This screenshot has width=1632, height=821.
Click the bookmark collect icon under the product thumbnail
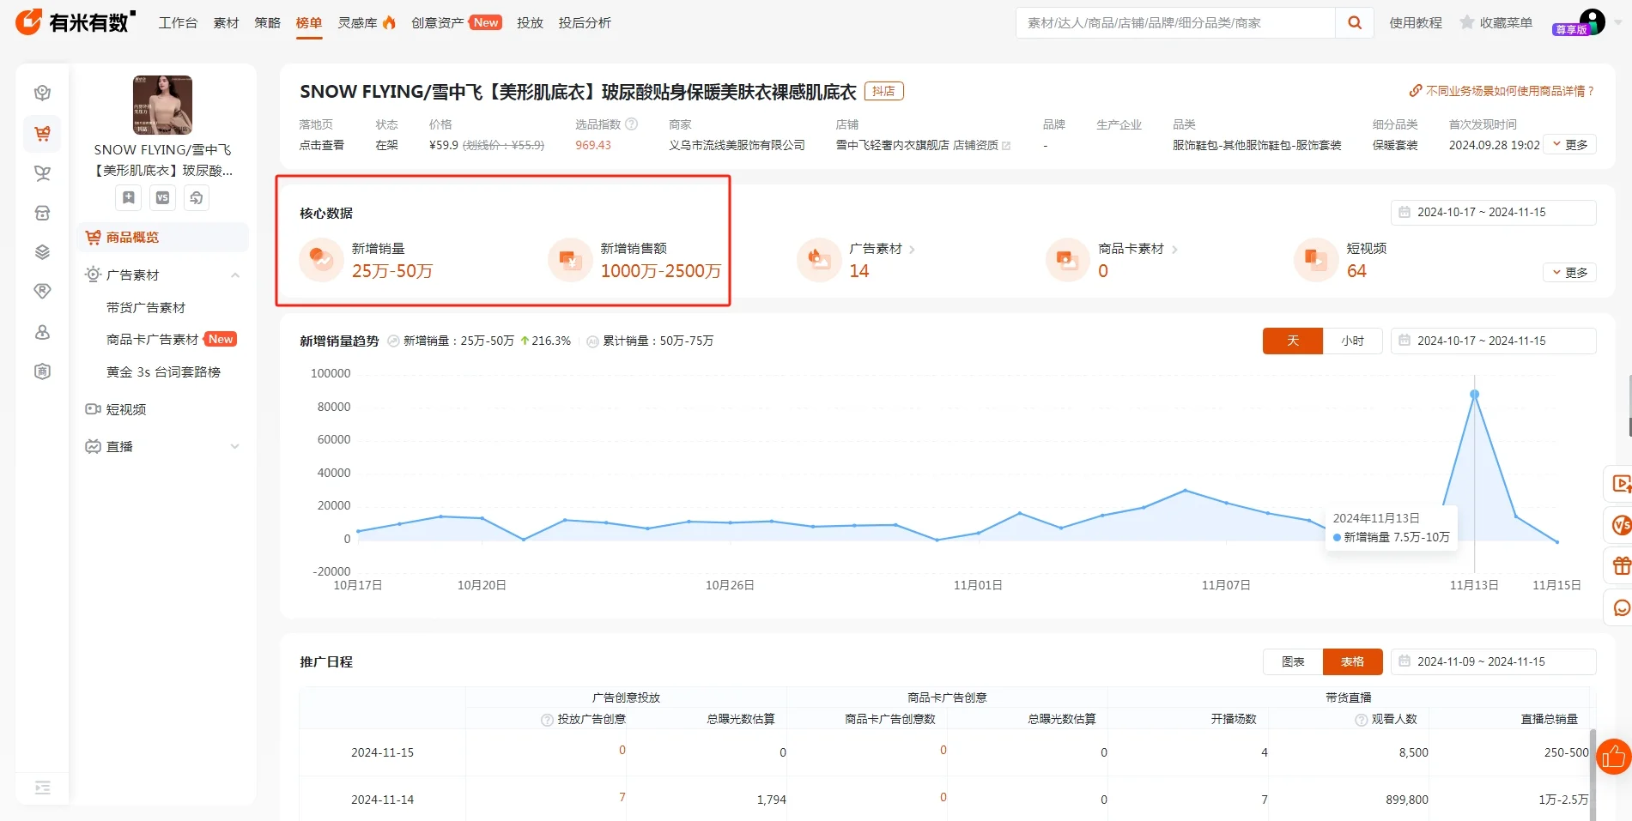(x=127, y=197)
